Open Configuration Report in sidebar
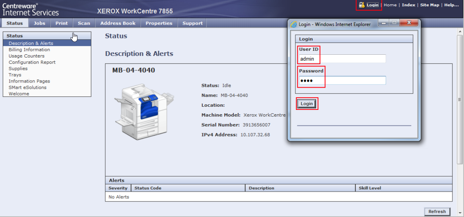 [x=32, y=62]
